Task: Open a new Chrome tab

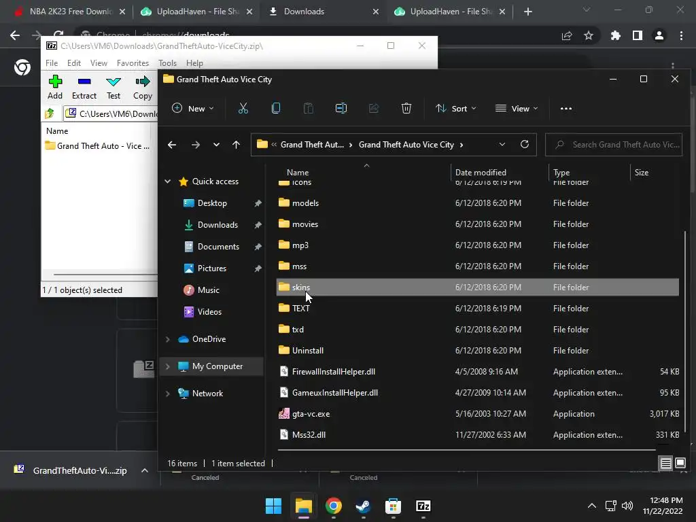Action: coord(527,12)
